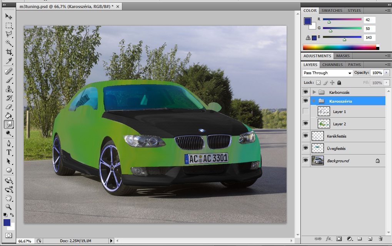Image resolution: width=392 pixels, height=246 pixels.
Task: Hide the Kerékfestés layer
Action: click(x=306, y=136)
